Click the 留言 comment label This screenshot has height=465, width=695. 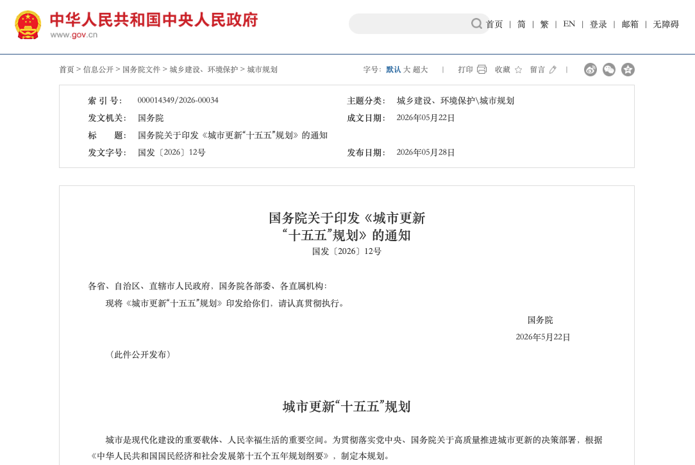pos(537,70)
